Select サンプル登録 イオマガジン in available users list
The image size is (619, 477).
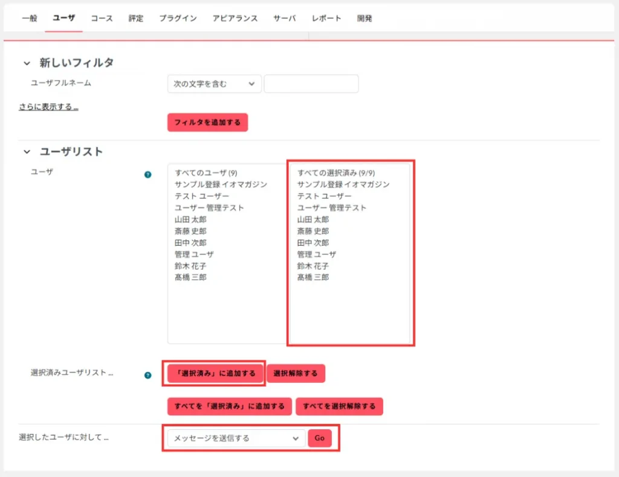coord(221,185)
